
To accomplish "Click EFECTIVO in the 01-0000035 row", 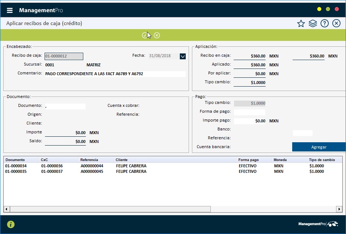I will (x=248, y=171).
